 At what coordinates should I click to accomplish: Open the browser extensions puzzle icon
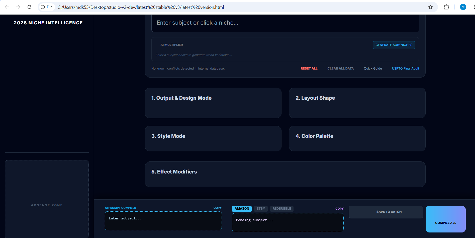coord(446,7)
